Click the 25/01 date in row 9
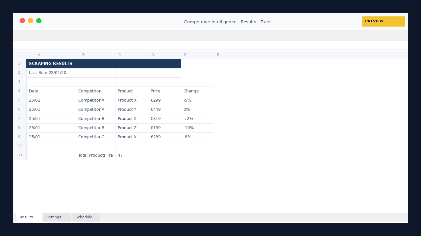This screenshot has height=236, width=421. [51, 137]
